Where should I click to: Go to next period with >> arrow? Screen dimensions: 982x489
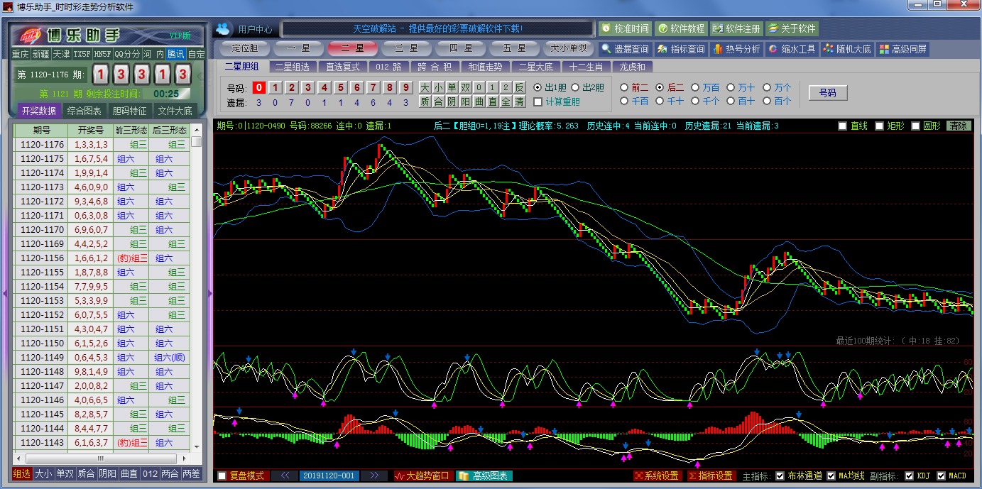click(374, 476)
